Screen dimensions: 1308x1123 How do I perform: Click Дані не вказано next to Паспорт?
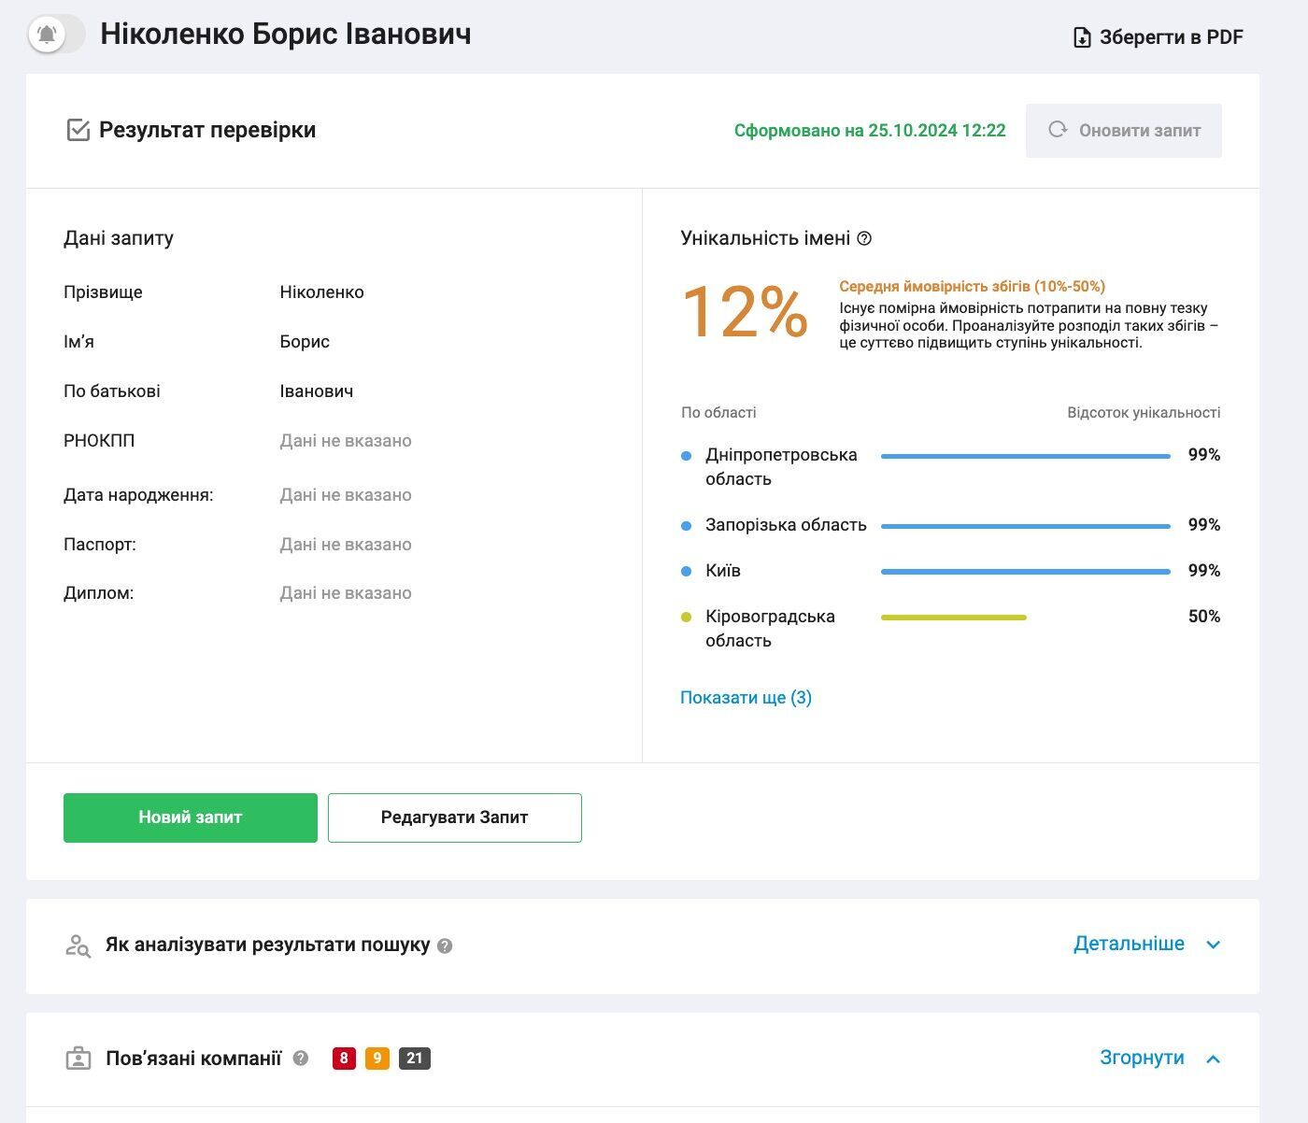pos(346,545)
